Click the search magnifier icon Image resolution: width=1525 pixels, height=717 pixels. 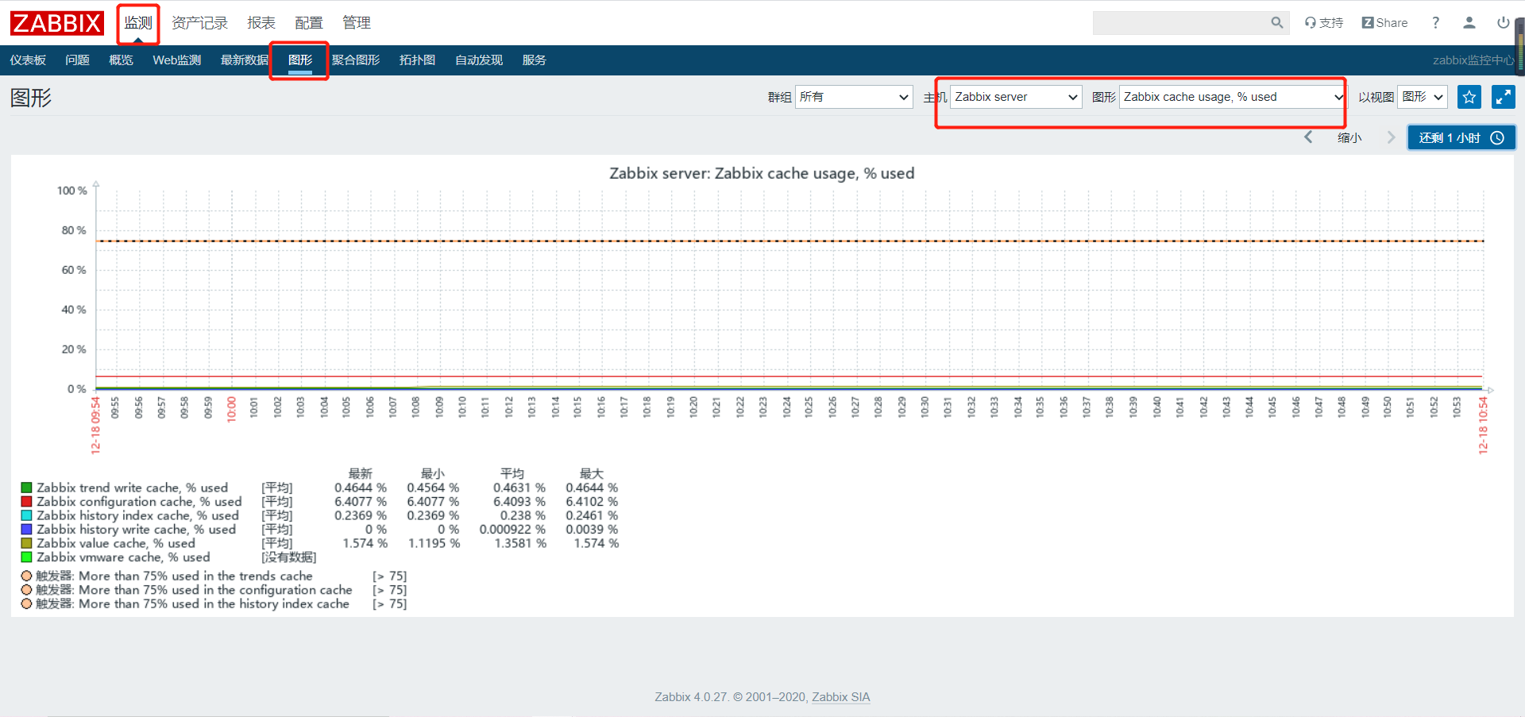click(1276, 23)
